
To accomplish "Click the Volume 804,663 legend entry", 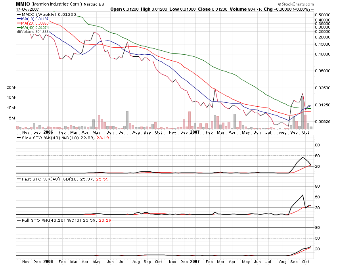I will 33,32.
